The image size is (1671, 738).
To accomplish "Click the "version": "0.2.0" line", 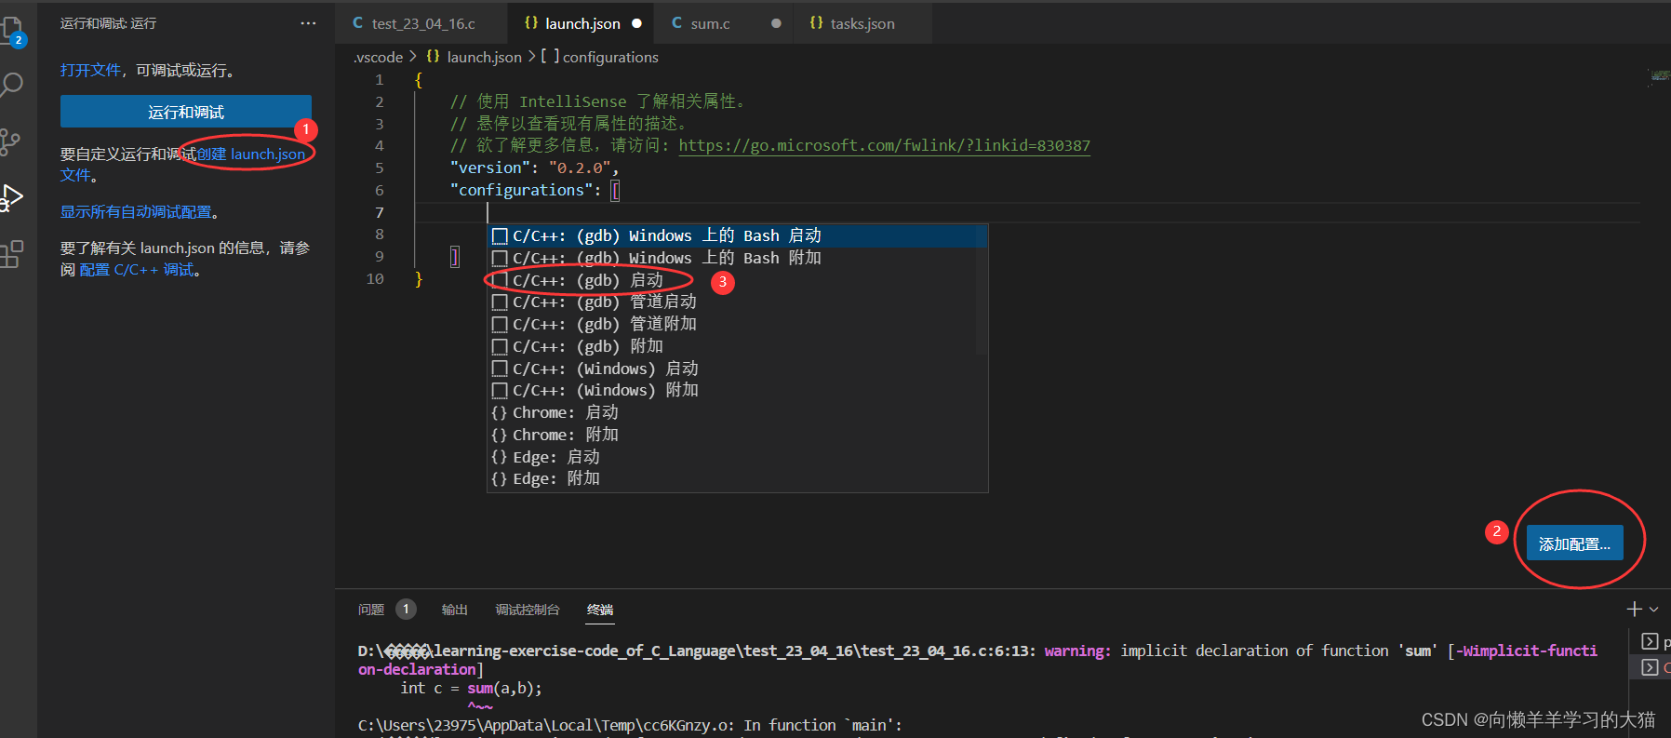I will coord(534,168).
